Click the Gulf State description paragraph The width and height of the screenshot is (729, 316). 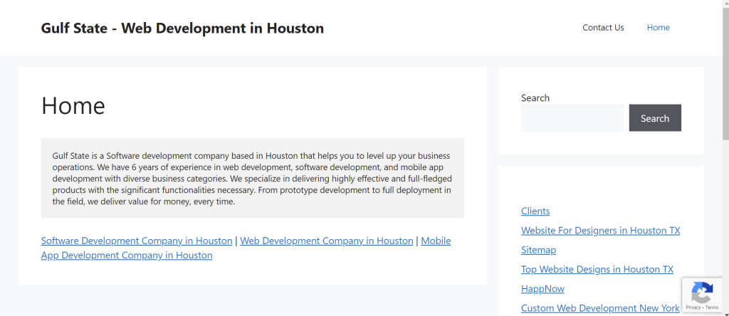pos(253,178)
